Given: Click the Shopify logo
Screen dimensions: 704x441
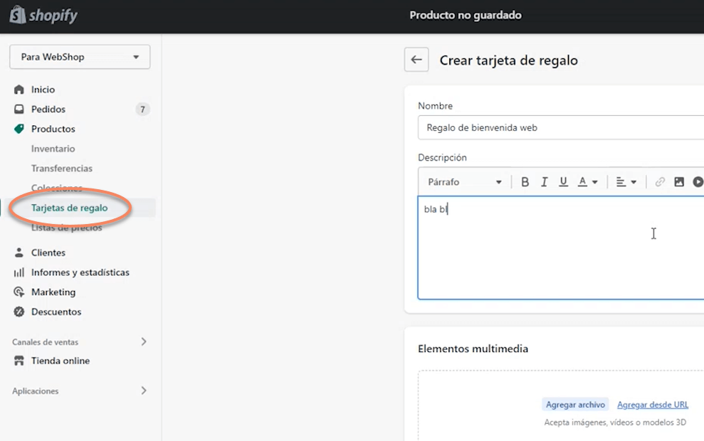Looking at the screenshot, I should coord(43,16).
